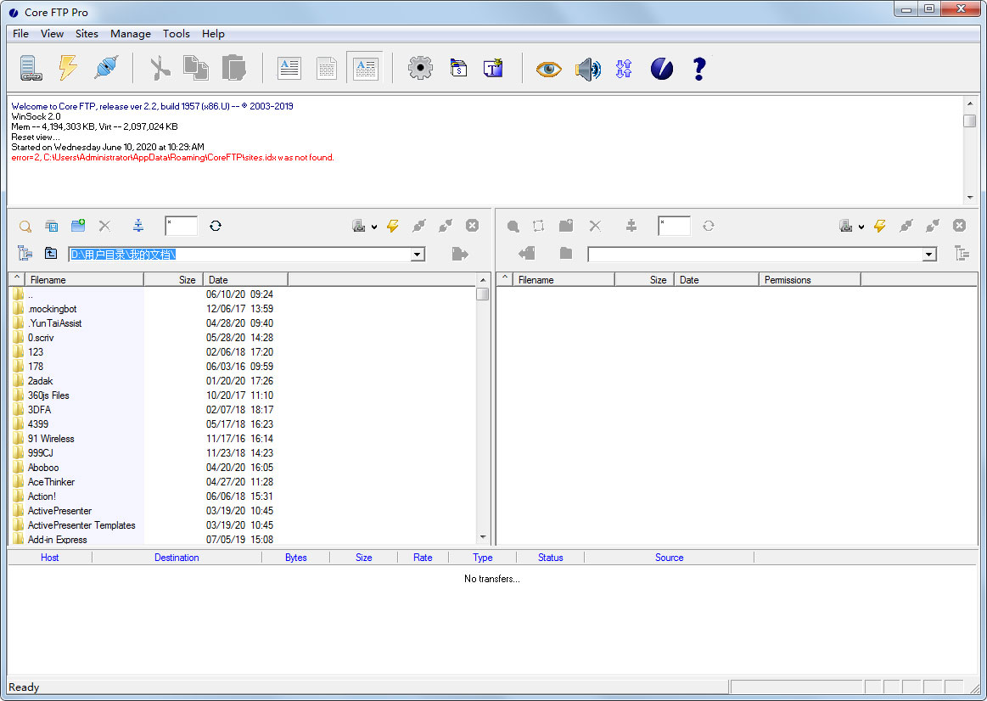The width and height of the screenshot is (987, 701).
Task: Click the eye icon in main toolbar
Action: (x=548, y=69)
